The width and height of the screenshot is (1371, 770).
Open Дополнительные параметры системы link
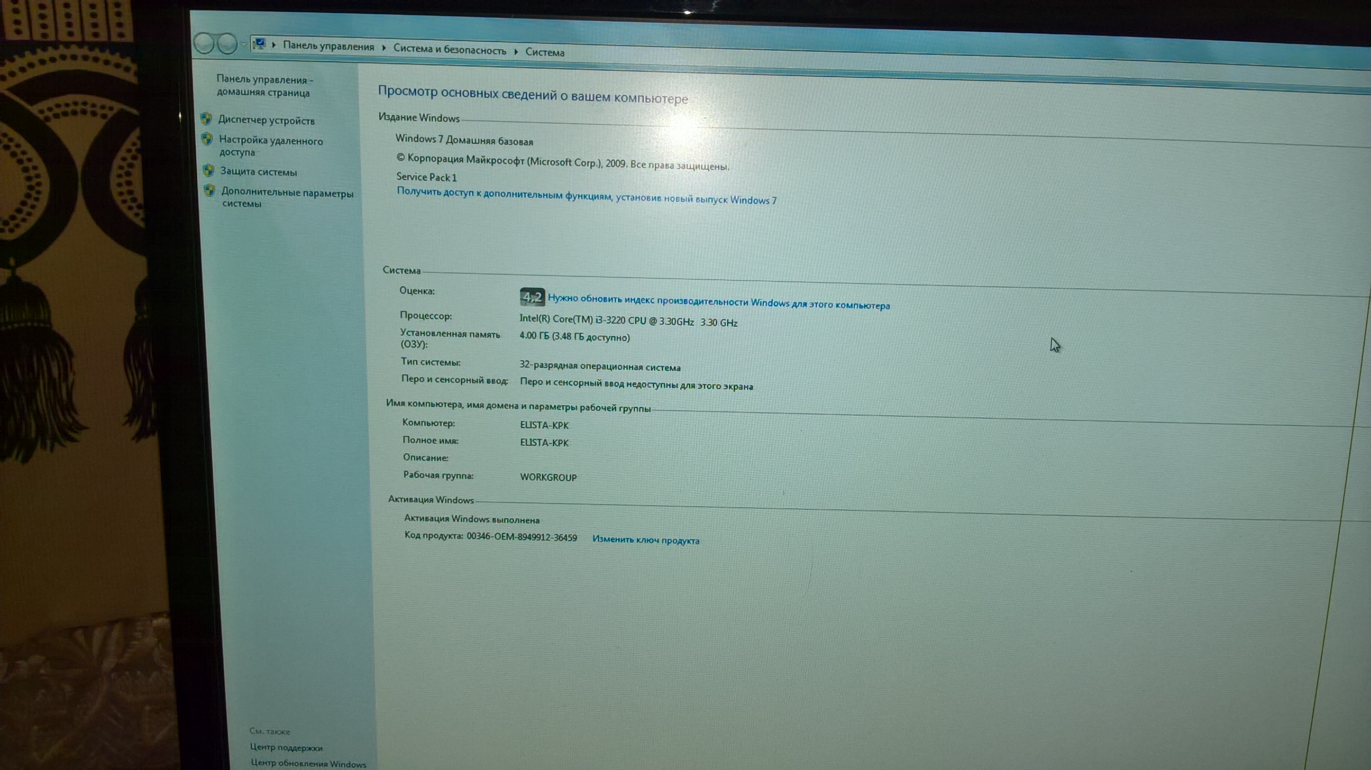point(287,197)
